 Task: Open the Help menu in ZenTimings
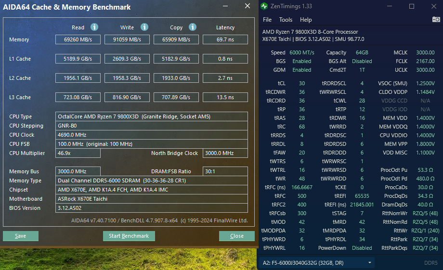[x=306, y=20]
